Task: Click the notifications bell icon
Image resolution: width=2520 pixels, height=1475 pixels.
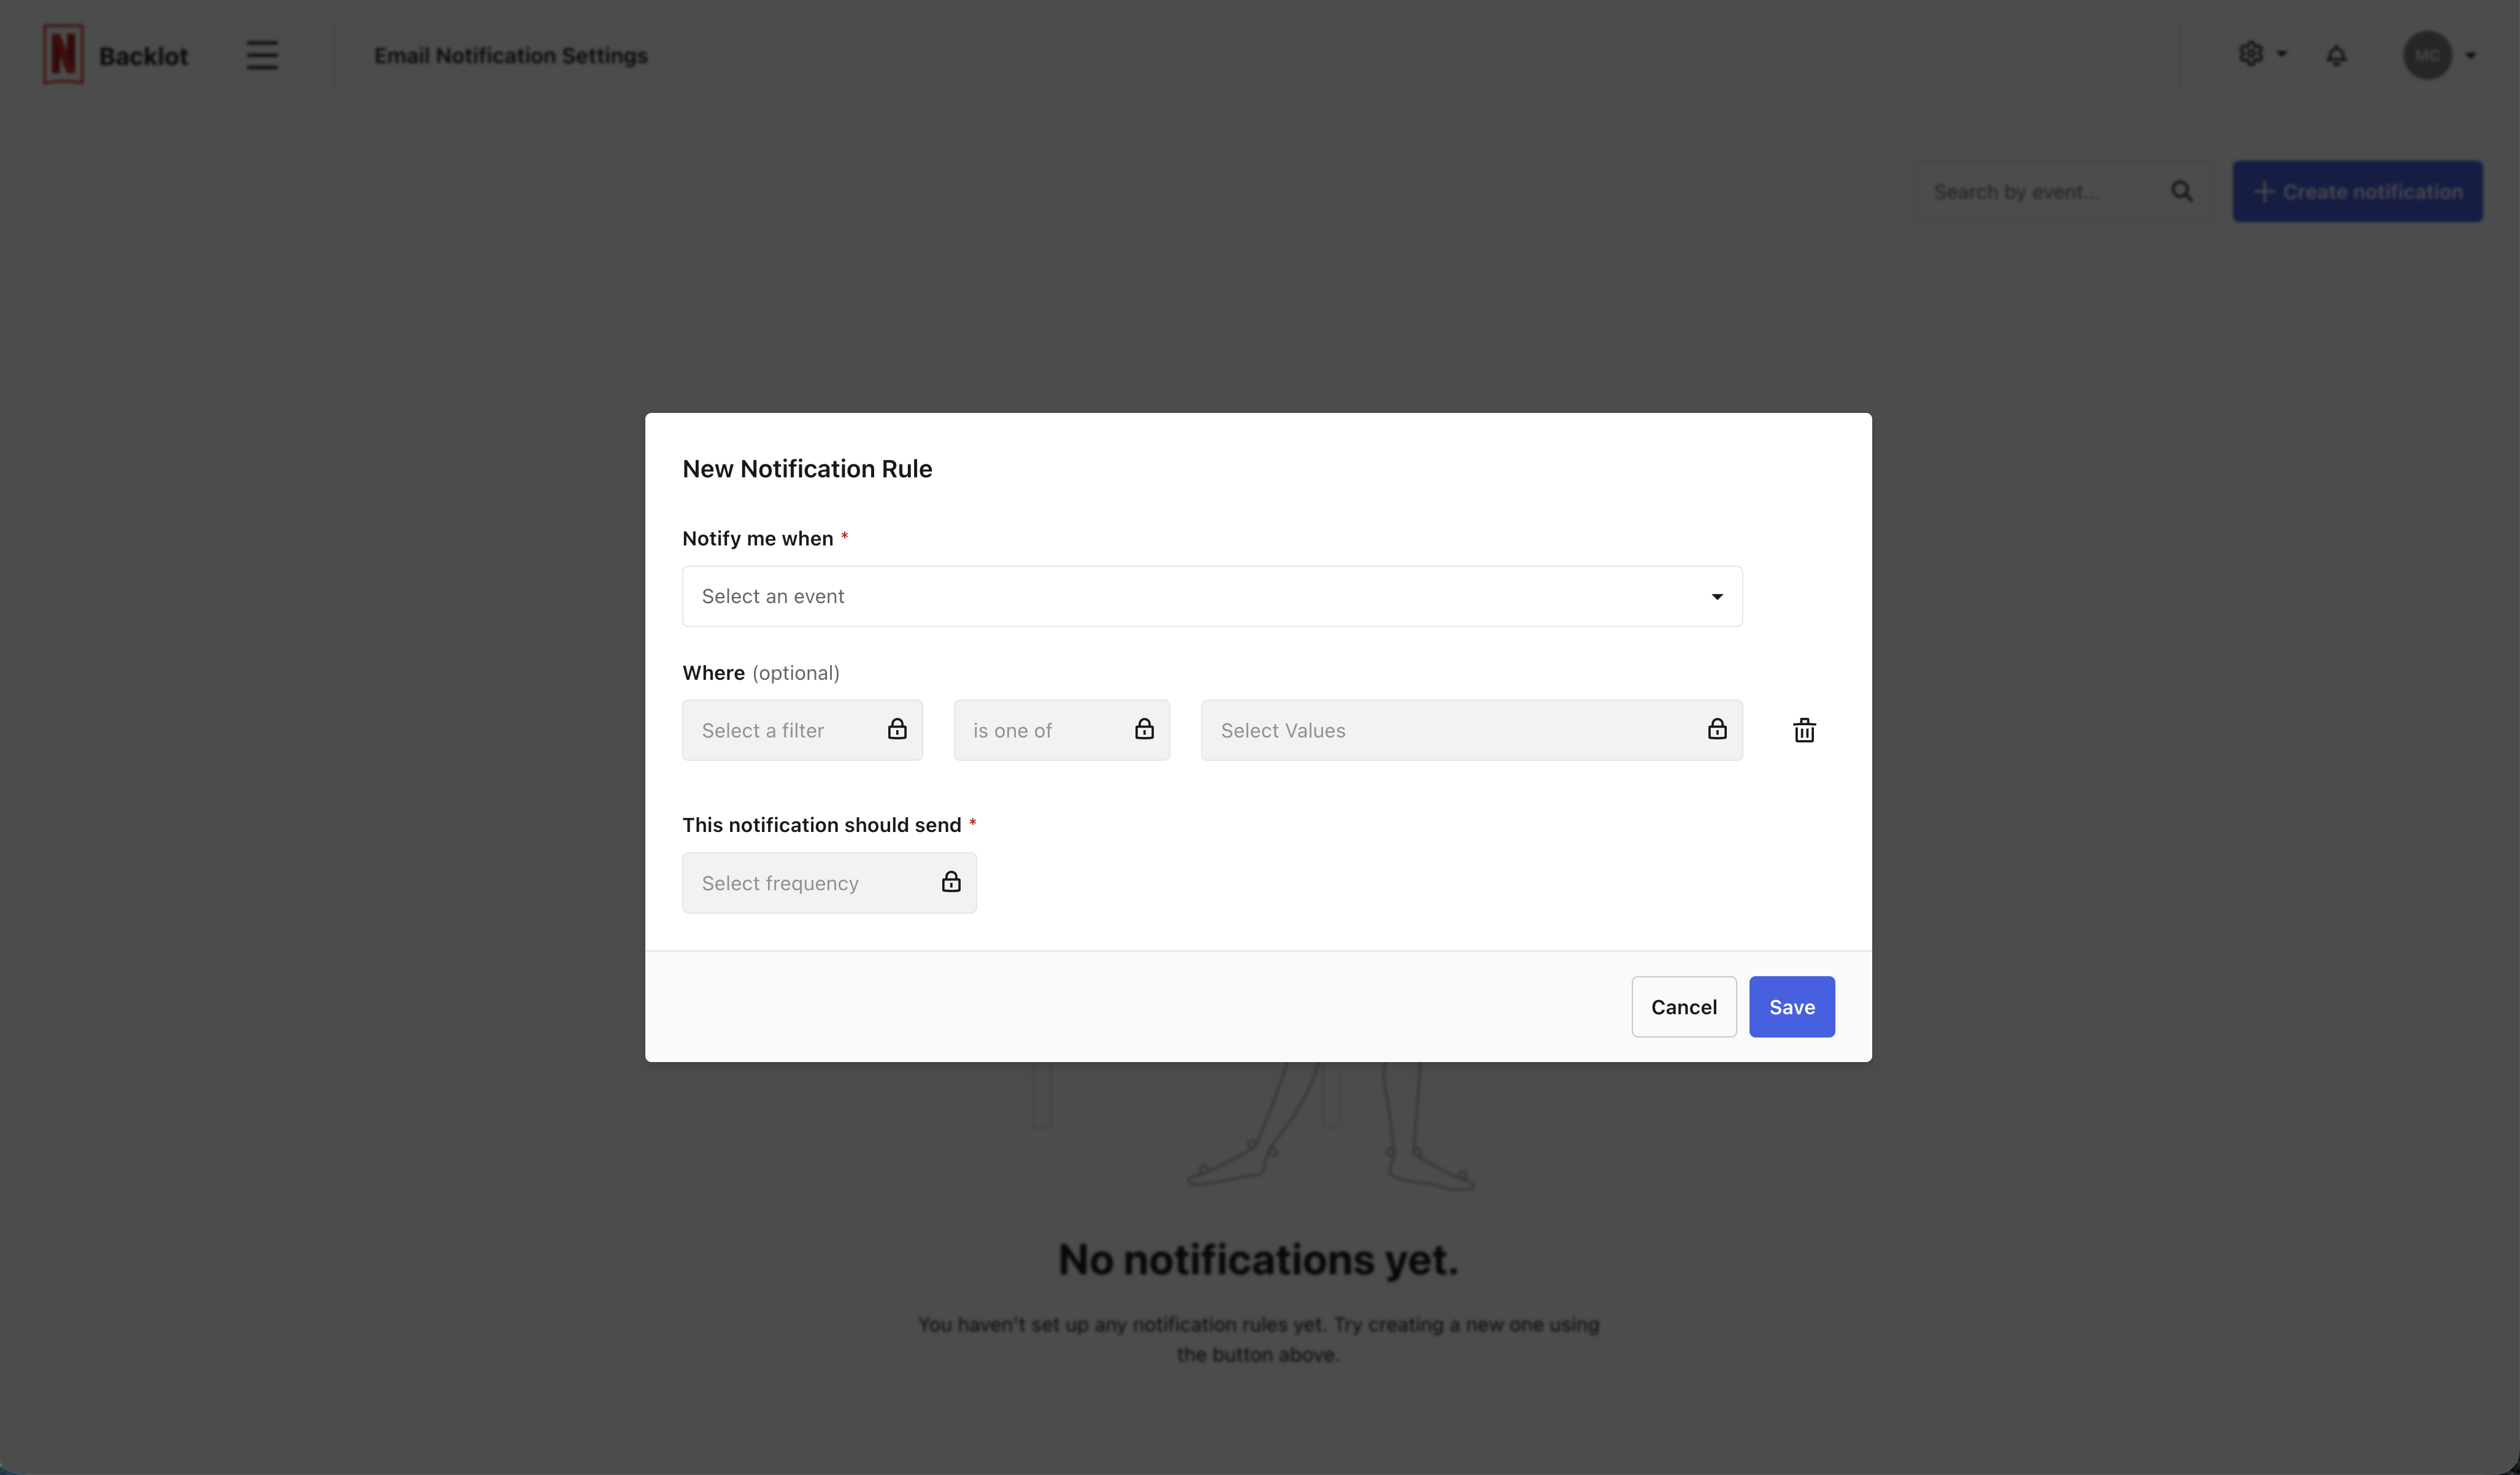Action: 2336,55
